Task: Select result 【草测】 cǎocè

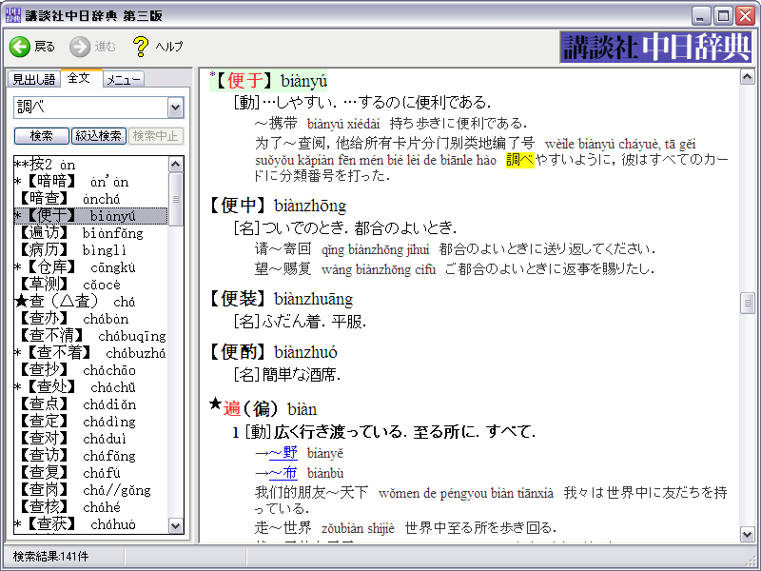Action: click(x=90, y=285)
